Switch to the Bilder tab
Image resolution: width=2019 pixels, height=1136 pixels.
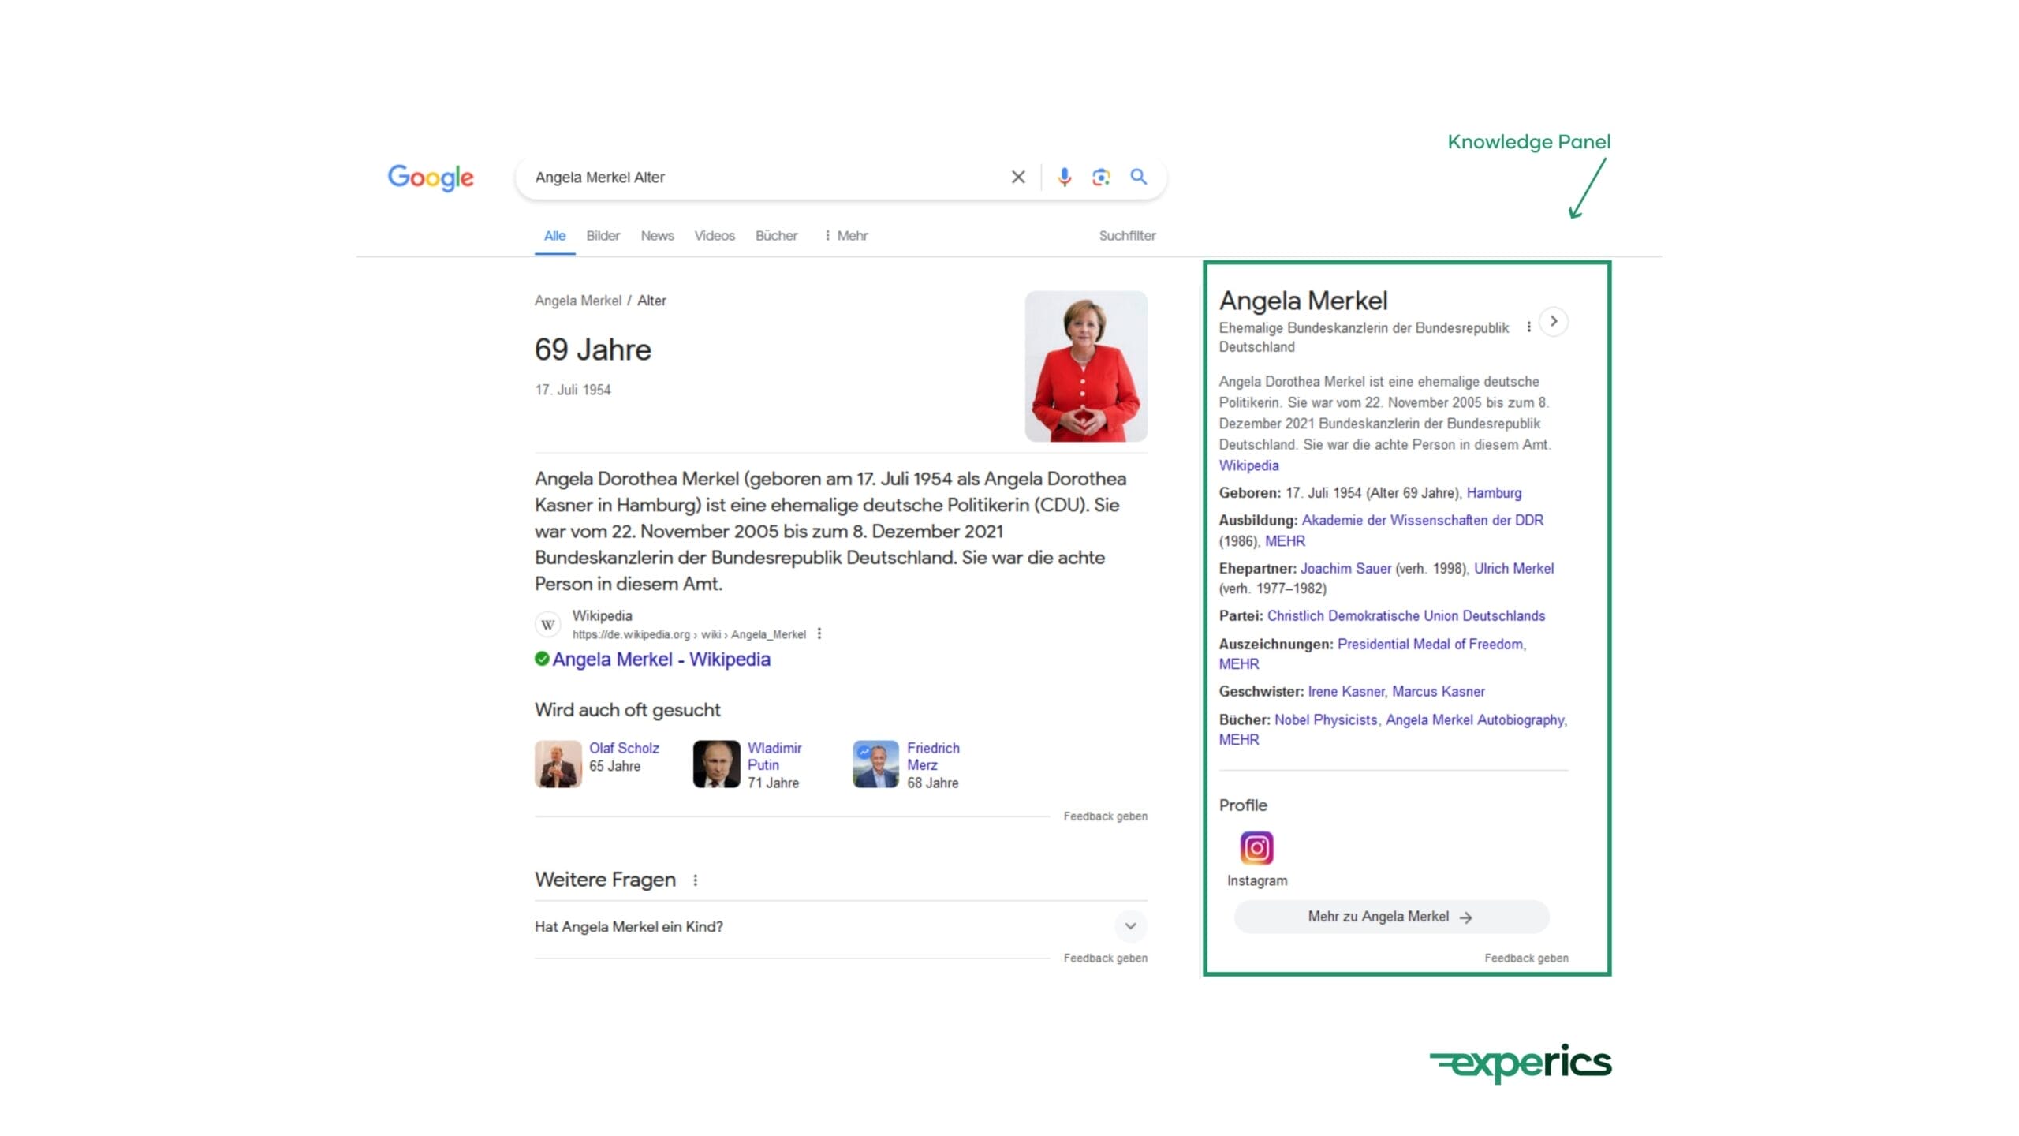603,235
